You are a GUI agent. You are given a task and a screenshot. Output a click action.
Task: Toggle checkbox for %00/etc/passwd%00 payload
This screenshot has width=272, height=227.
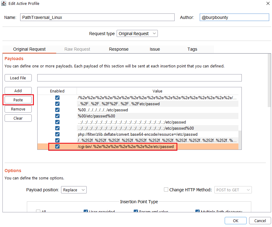click(x=57, y=116)
